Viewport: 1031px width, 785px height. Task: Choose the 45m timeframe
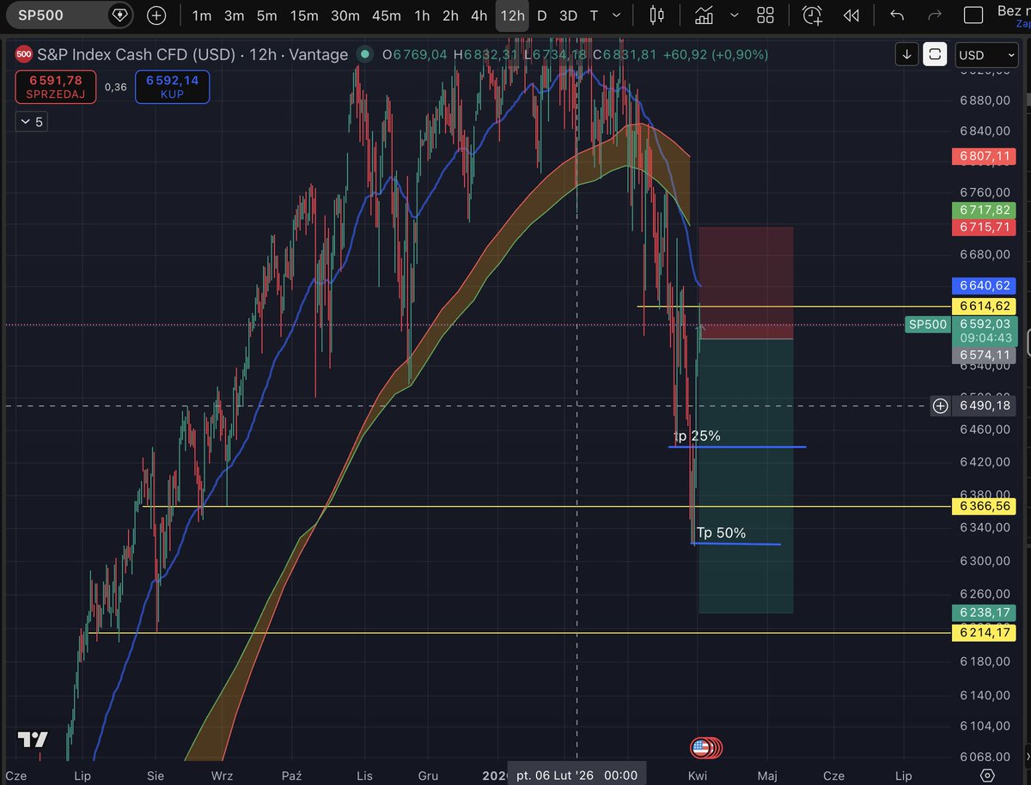pos(387,15)
